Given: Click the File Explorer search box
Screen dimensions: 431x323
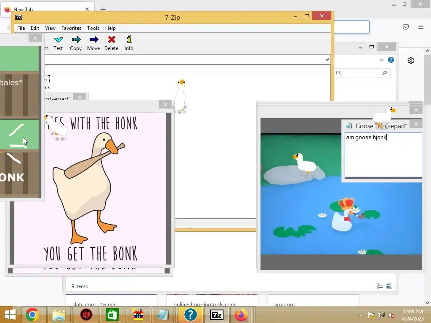Looking at the screenshot, I should pos(362,73).
